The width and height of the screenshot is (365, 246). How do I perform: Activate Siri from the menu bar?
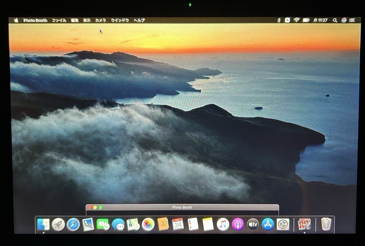344,20
